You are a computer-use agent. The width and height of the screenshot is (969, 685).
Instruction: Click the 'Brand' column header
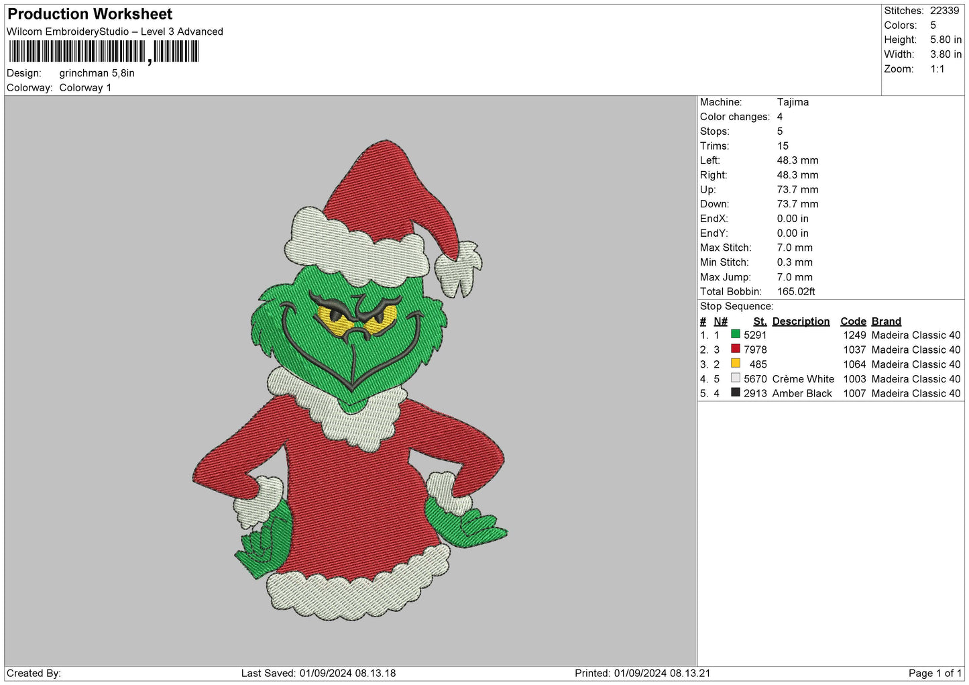[x=886, y=321]
